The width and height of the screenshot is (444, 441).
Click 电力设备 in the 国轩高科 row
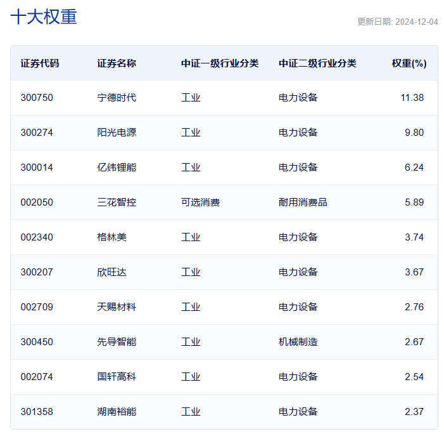point(298,377)
